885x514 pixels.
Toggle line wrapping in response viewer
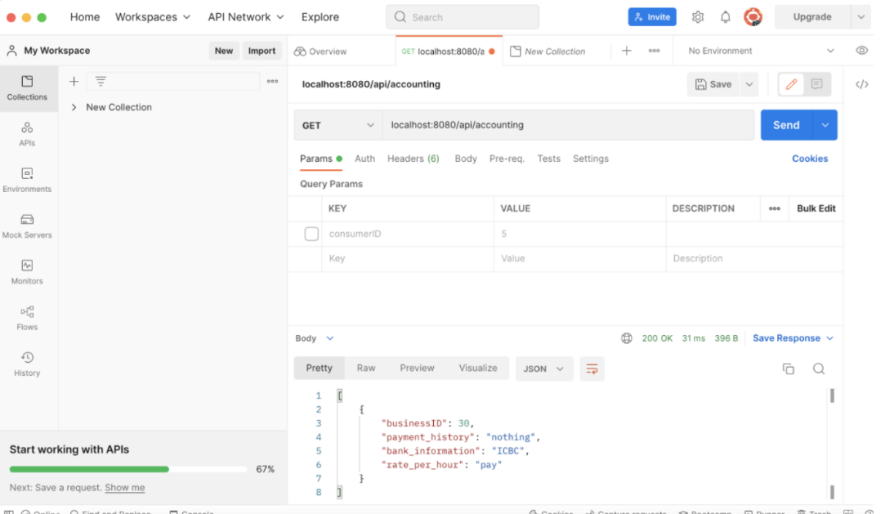(x=592, y=369)
